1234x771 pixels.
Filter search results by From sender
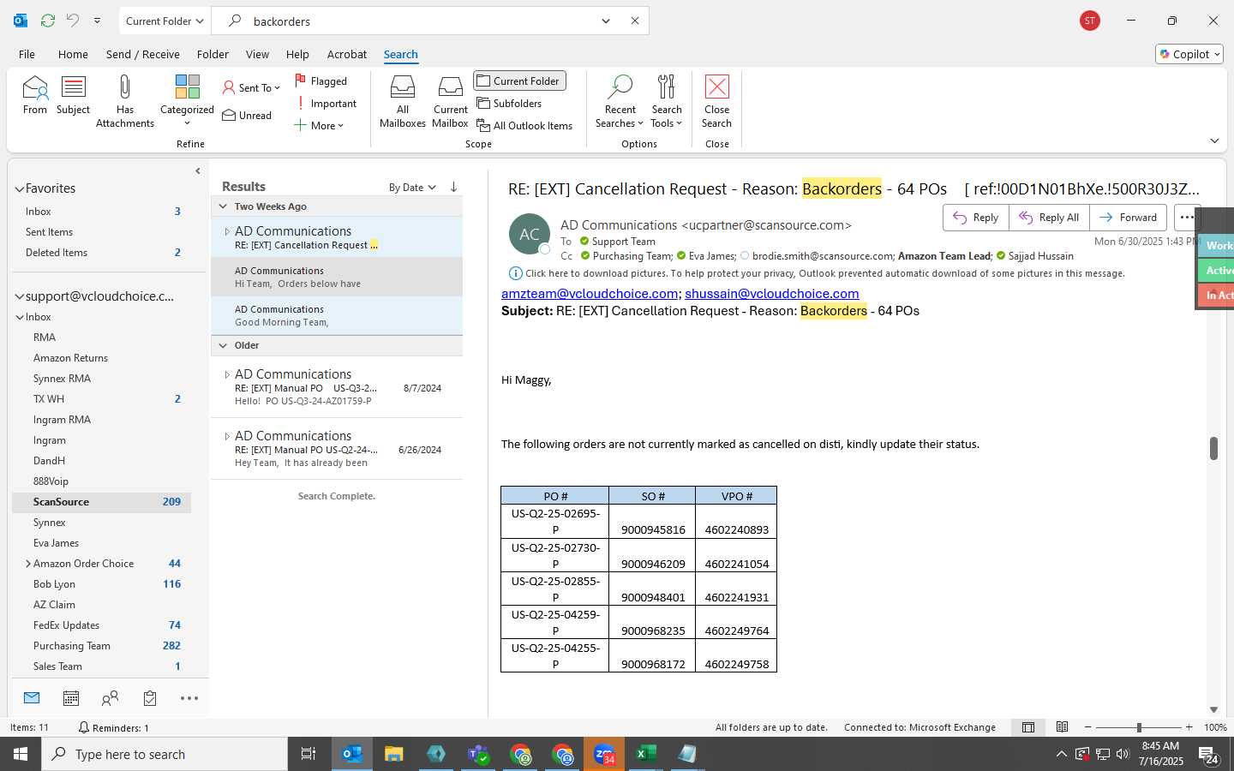pos(35,94)
